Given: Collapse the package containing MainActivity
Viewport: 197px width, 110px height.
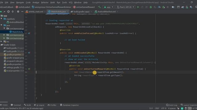Looking at the screenshot, I should click(x=4, y=28).
